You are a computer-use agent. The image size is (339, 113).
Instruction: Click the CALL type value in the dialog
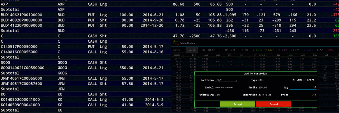tap(261, 80)
